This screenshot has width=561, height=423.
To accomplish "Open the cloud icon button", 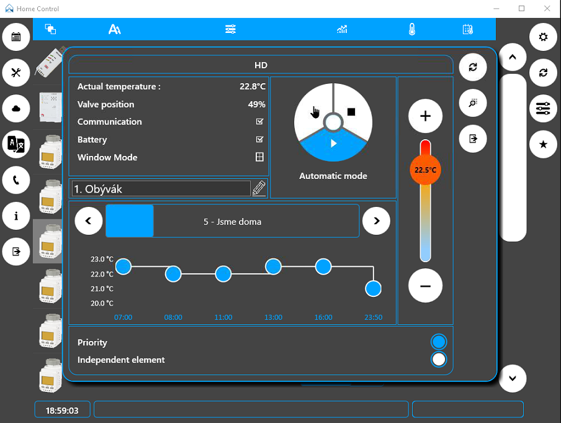I will pos(16,109).
